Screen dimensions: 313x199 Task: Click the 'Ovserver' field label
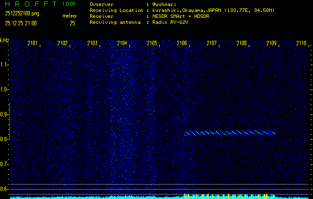(102, 4)
